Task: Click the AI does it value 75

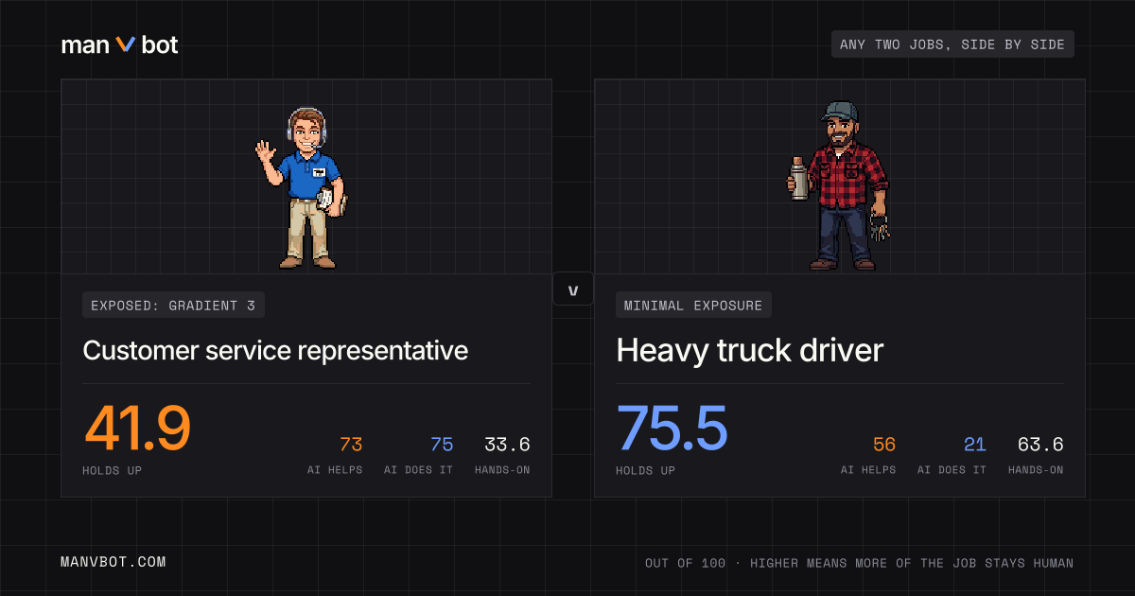Action: [442, 445]
